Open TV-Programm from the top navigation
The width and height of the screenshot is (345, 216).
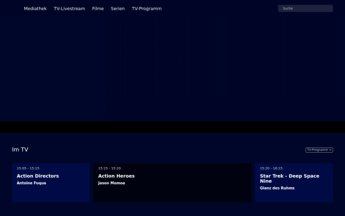click(147, 9)
